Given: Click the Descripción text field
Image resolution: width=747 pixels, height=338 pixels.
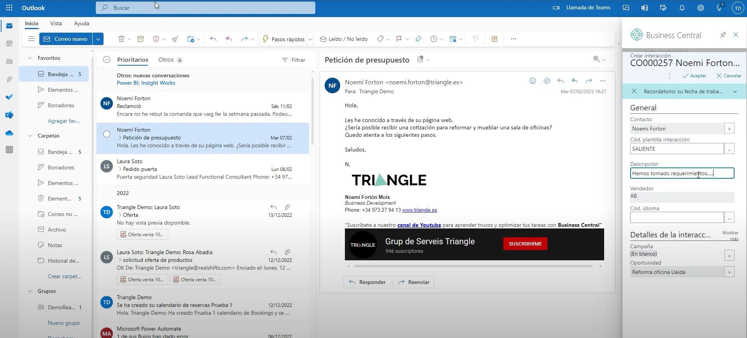Looking at the screenshot, I should 682,173.
